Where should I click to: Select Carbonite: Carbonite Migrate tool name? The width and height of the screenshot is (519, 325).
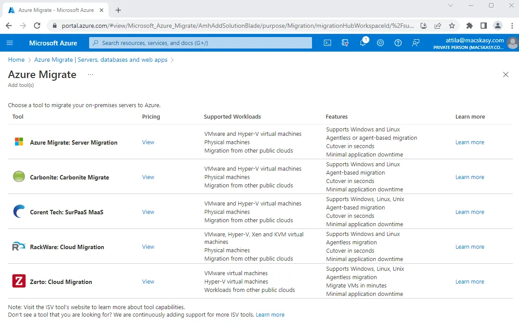(x=69, y=177)
